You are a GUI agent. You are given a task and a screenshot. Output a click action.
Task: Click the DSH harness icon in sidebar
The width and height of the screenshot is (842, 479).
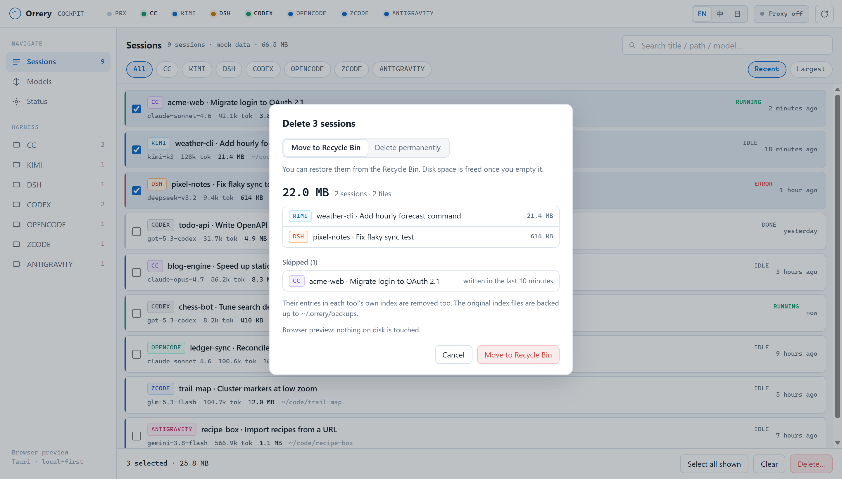tap(16, 185)
